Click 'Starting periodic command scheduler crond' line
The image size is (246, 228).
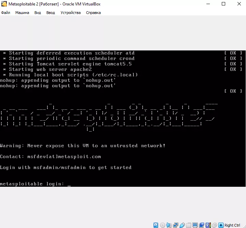point(69,59)
